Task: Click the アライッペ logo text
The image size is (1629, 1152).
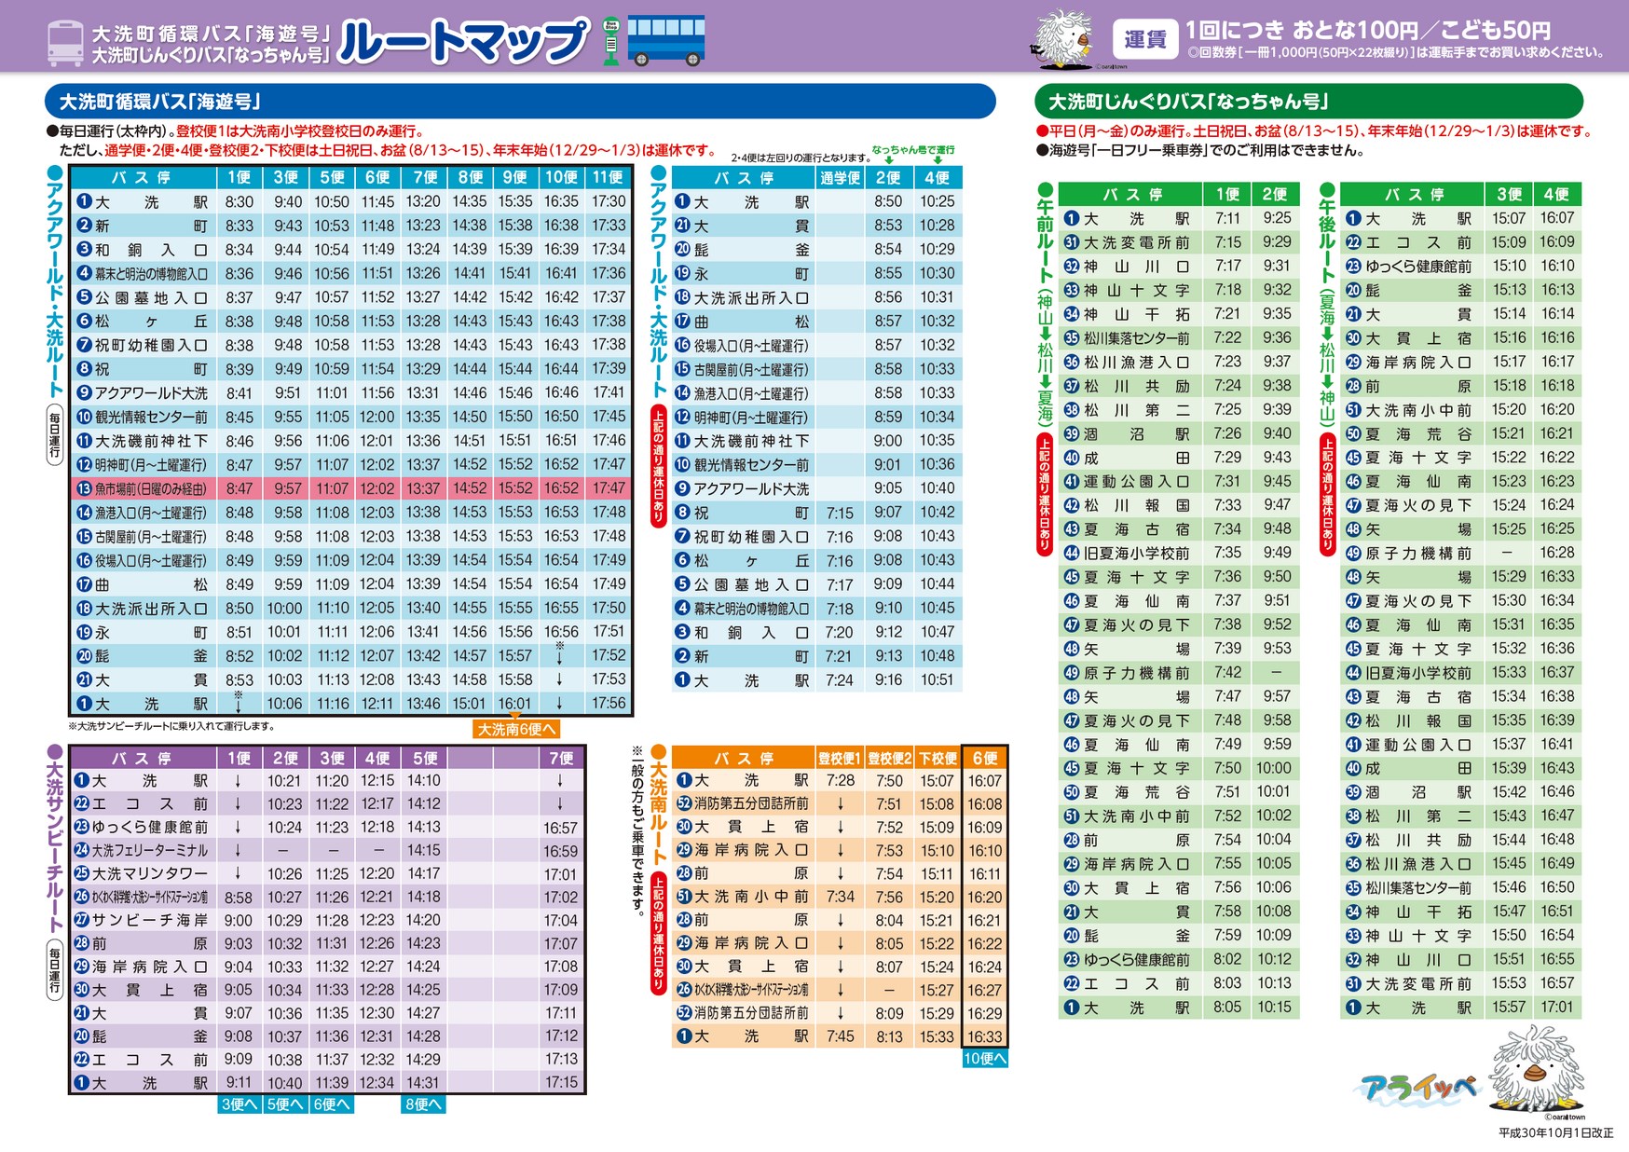Action: 1418,1087
